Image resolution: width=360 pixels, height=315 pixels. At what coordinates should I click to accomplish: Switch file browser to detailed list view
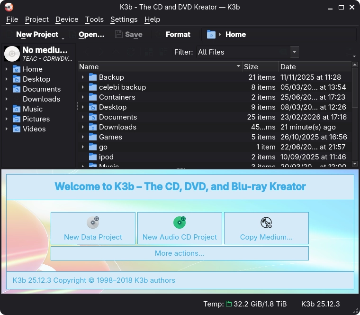click(163, 52)
